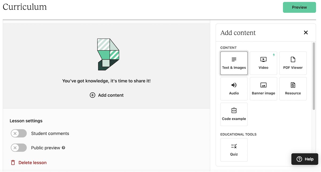
Task: Insert an Audio content block
Action: tap(234, 88)
